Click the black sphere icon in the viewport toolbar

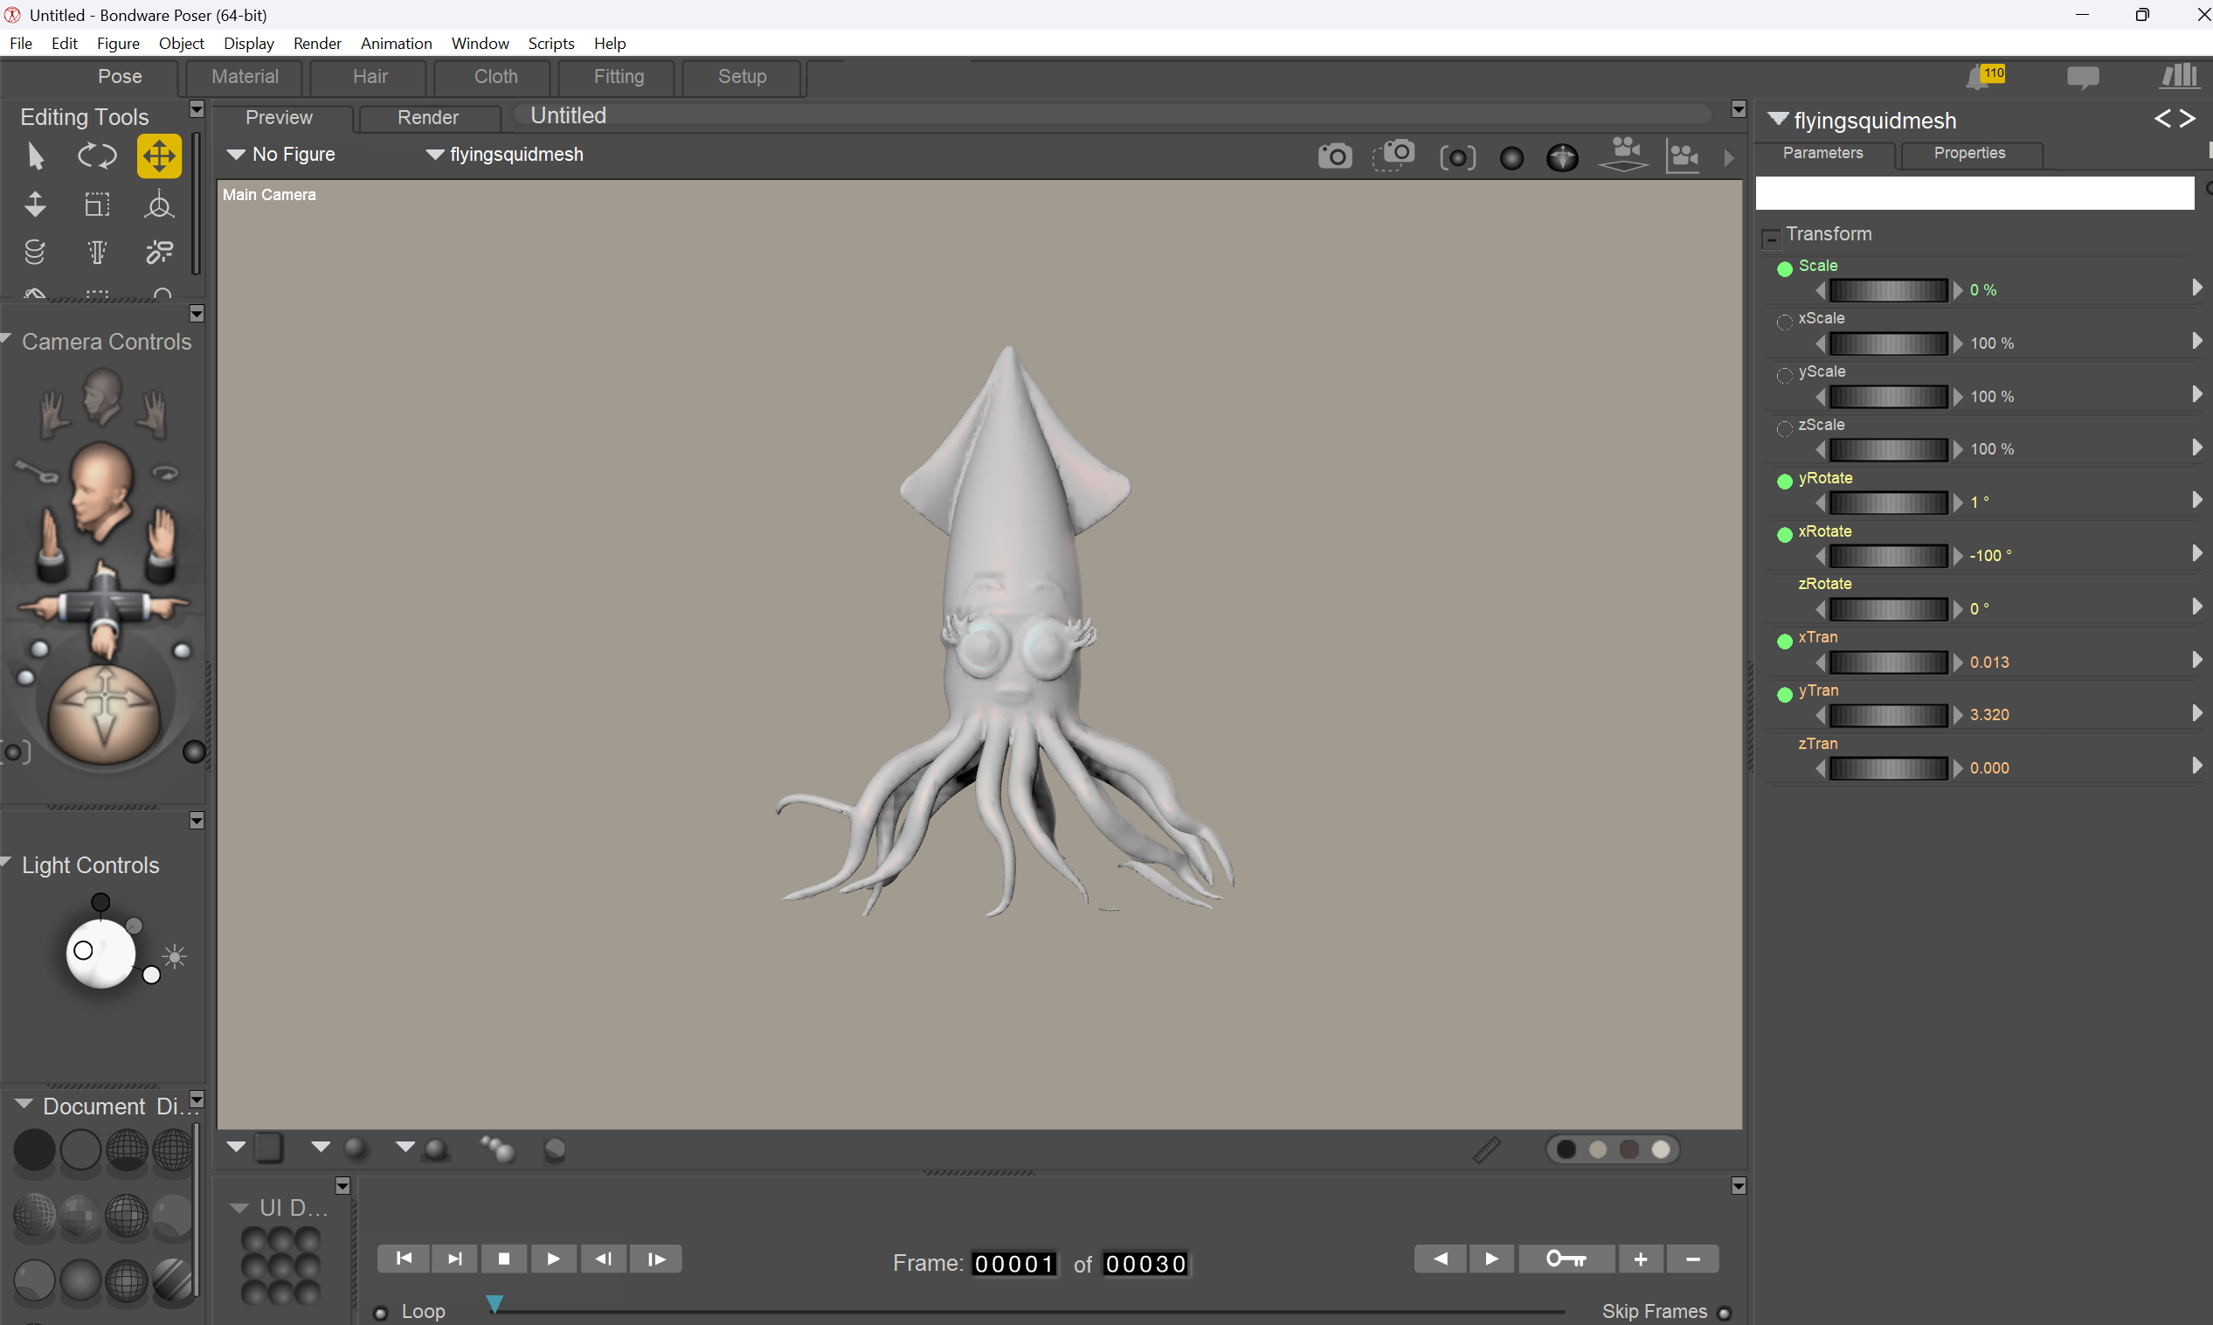tap(1511, 158)
